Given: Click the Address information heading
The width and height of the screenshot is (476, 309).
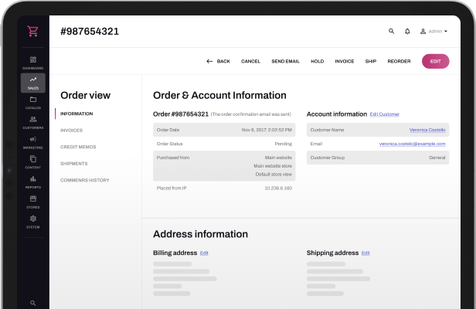Looking at the screenshot, I should pos(200,234).
